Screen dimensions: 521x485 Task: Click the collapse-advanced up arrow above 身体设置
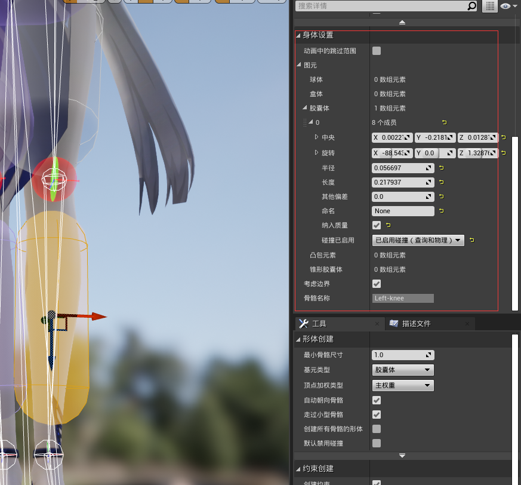click(x=402, y=22)
